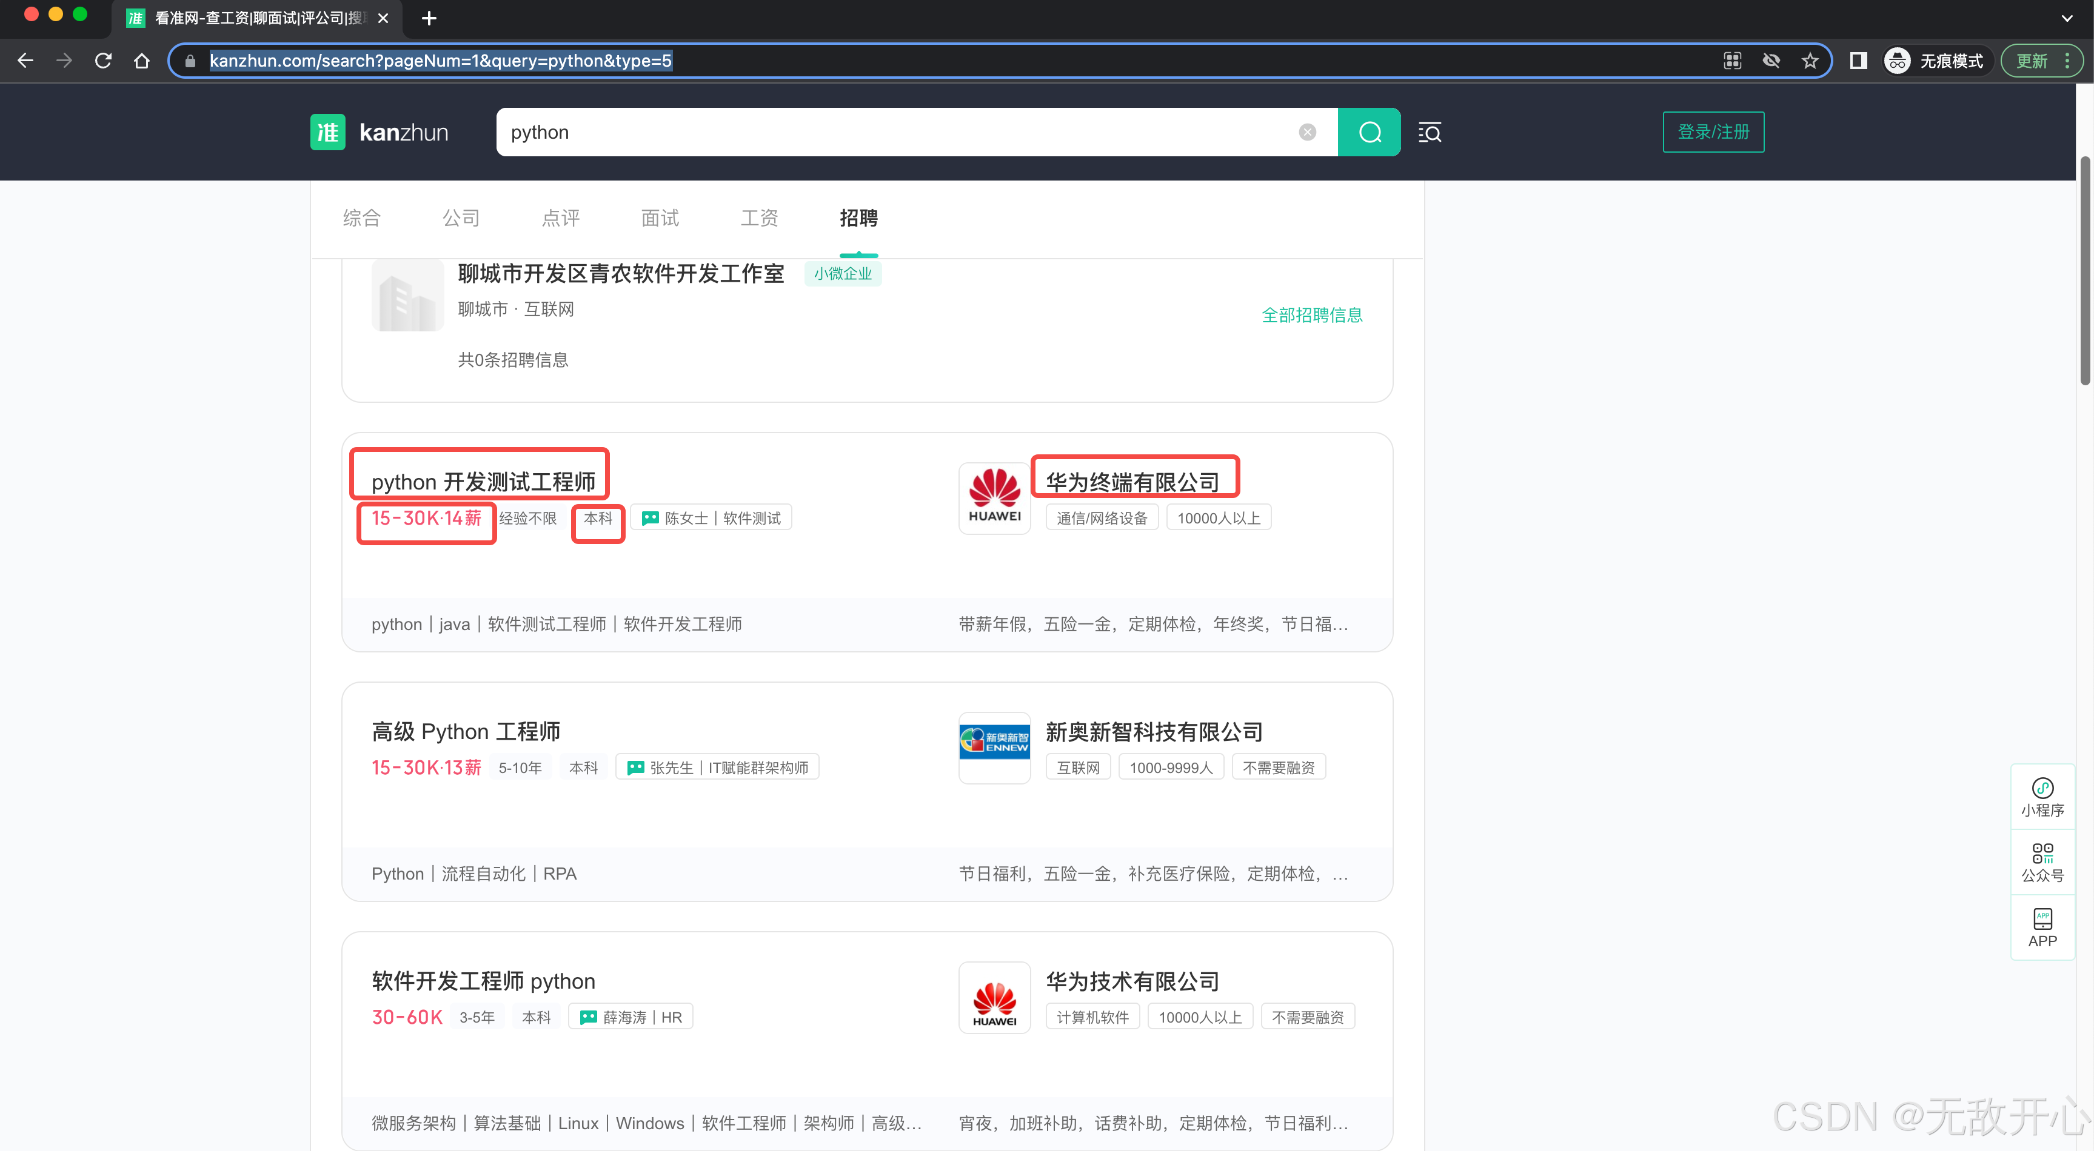Open the python 开发测试工程师 job
This screenshot has height=1151, width=2094.
(484, 482)
